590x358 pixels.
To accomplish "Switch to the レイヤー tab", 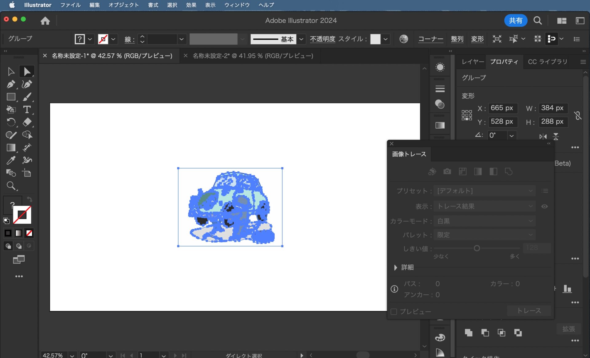I will (472, 61).
